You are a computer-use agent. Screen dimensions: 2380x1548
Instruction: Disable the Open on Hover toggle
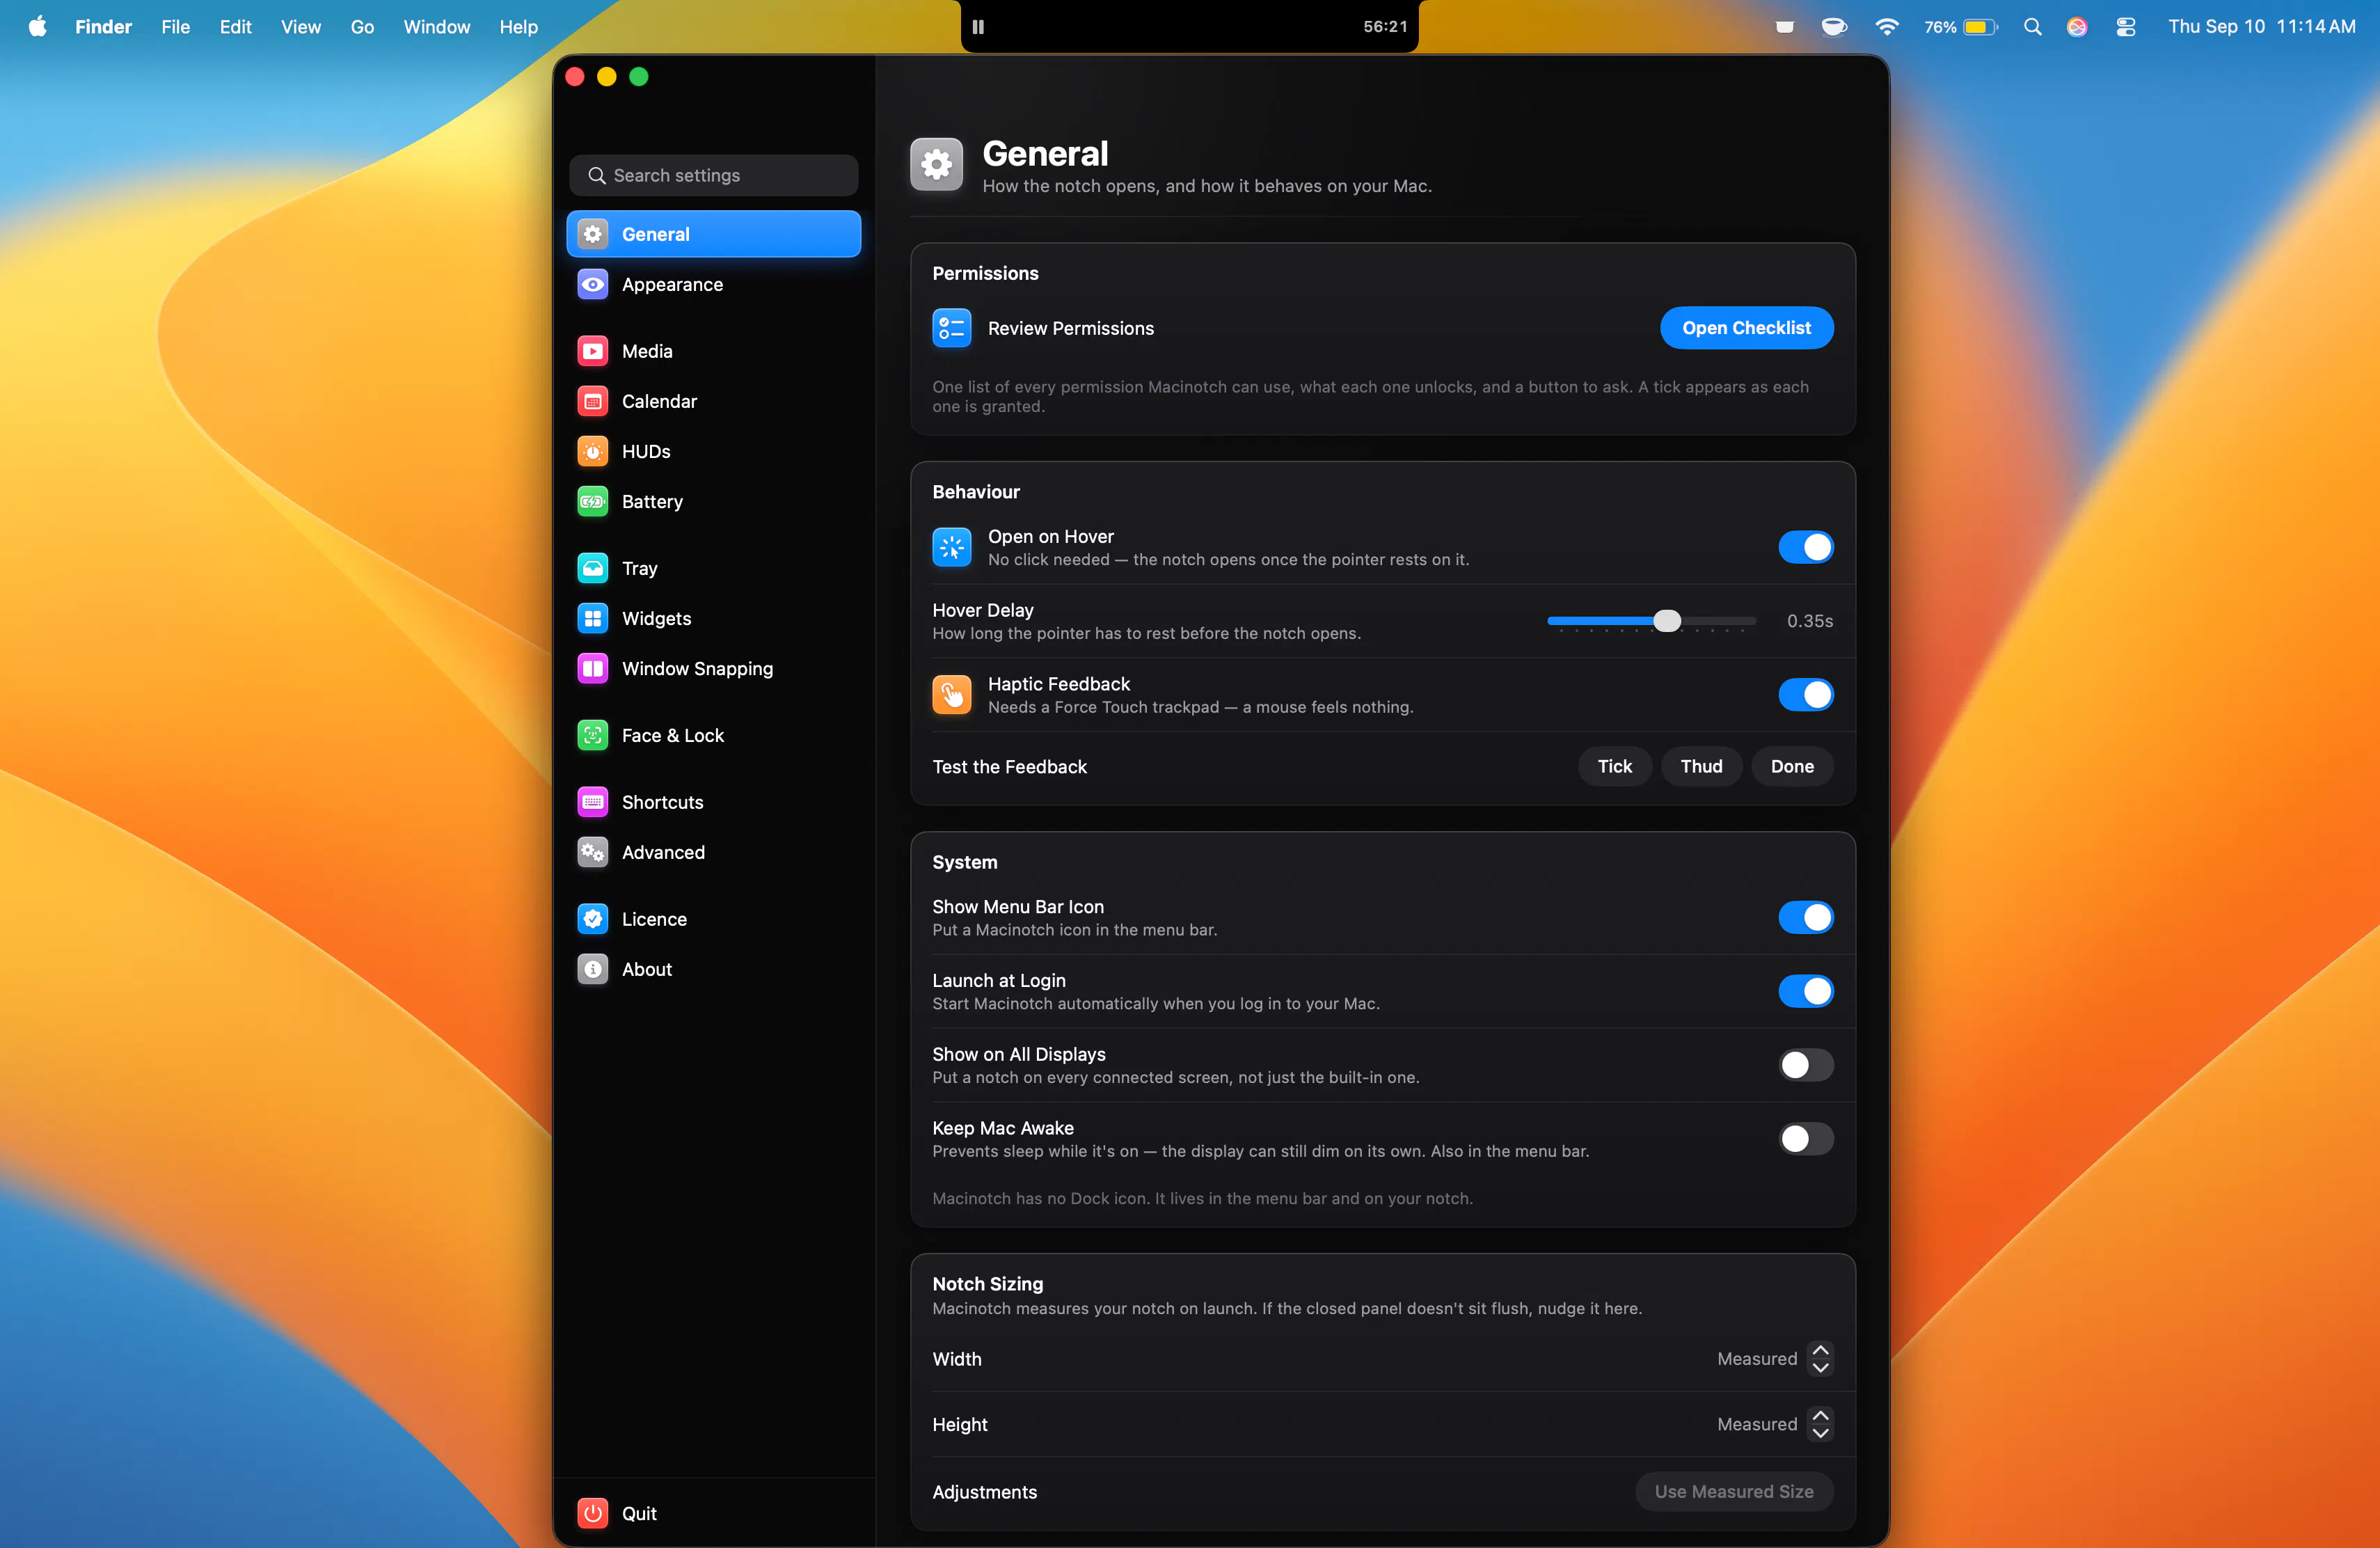1805,547
